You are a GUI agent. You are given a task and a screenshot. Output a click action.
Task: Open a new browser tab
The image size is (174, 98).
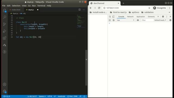tap(123, 3)
